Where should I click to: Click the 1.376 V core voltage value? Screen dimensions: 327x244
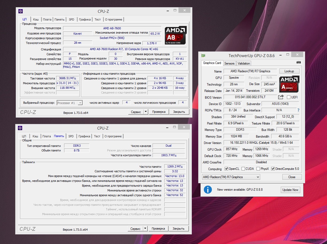click(152, 43)
